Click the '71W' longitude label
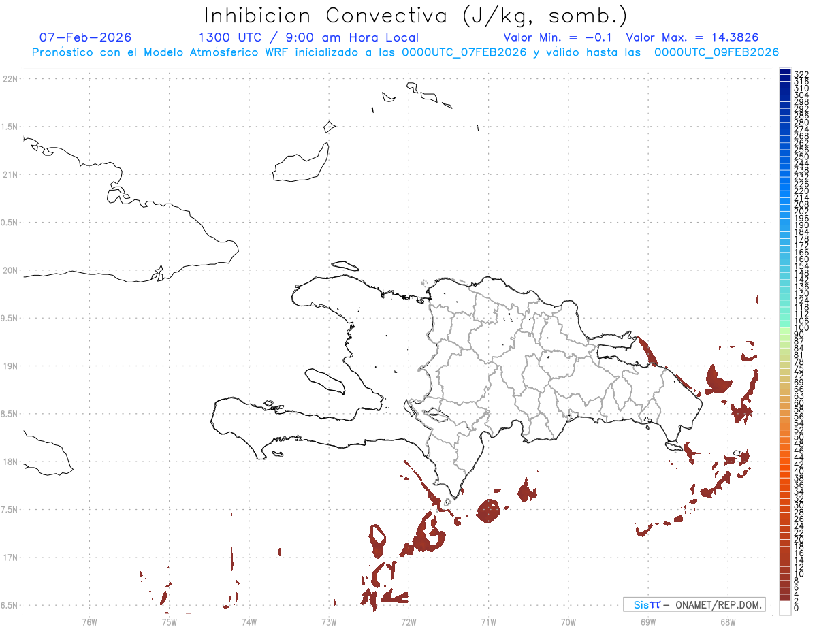 coord(488,621)
